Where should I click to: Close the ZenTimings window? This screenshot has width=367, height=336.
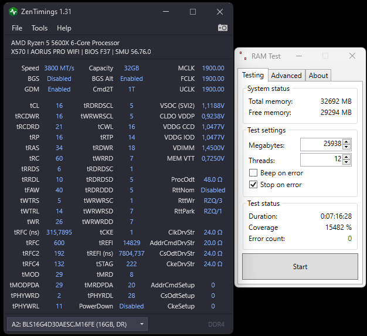tap(220, 12)
